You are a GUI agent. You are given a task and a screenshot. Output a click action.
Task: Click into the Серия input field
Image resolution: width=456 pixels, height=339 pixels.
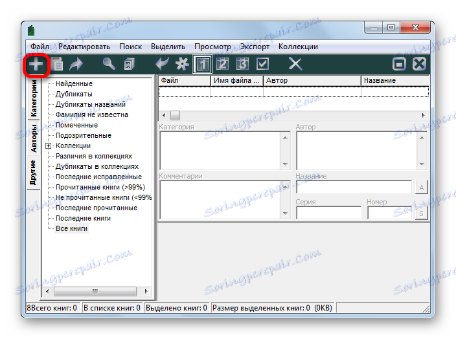point(328,213)
